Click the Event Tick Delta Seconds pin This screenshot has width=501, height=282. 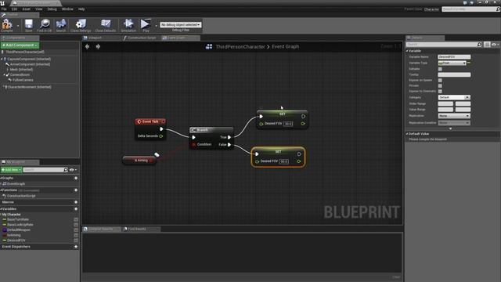(x=161, y=136)
